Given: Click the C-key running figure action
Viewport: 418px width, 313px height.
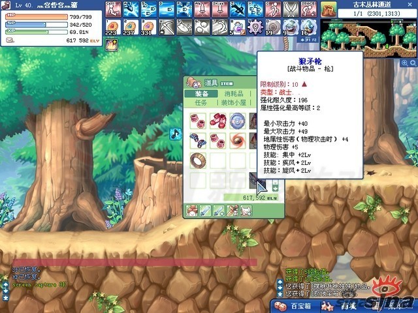Looking at the screenshot, I should (x=273, y=9).
